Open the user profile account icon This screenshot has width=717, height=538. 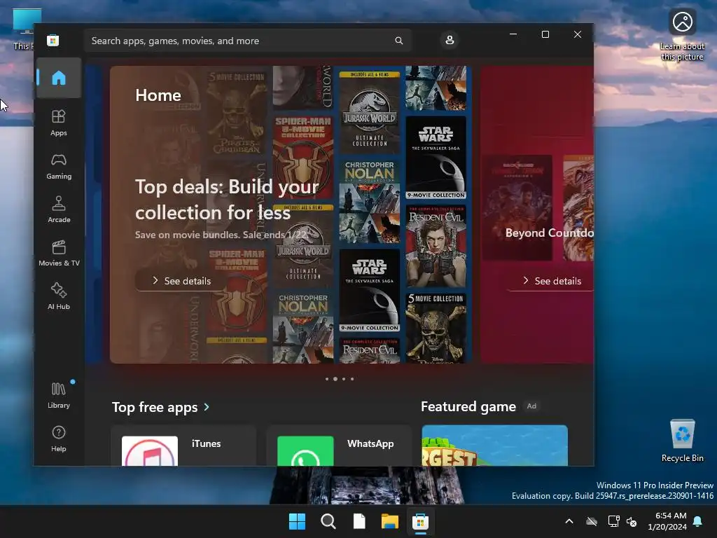click(x=450, y=40)
